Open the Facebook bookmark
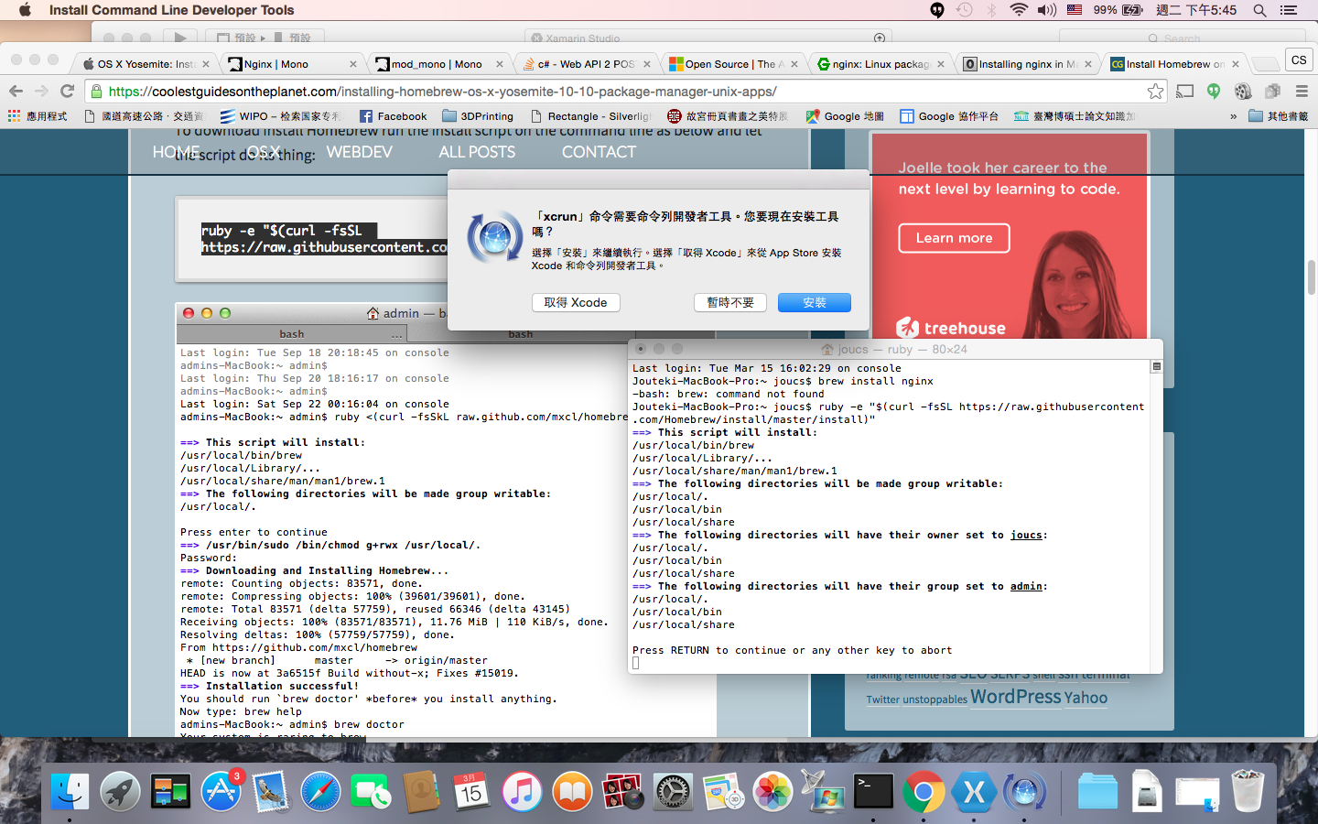 [393, 116]
